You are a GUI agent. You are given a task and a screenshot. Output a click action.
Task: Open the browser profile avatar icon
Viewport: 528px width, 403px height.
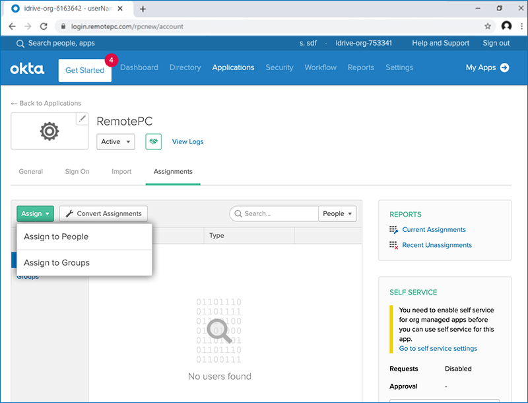click(x=506, y=26)
